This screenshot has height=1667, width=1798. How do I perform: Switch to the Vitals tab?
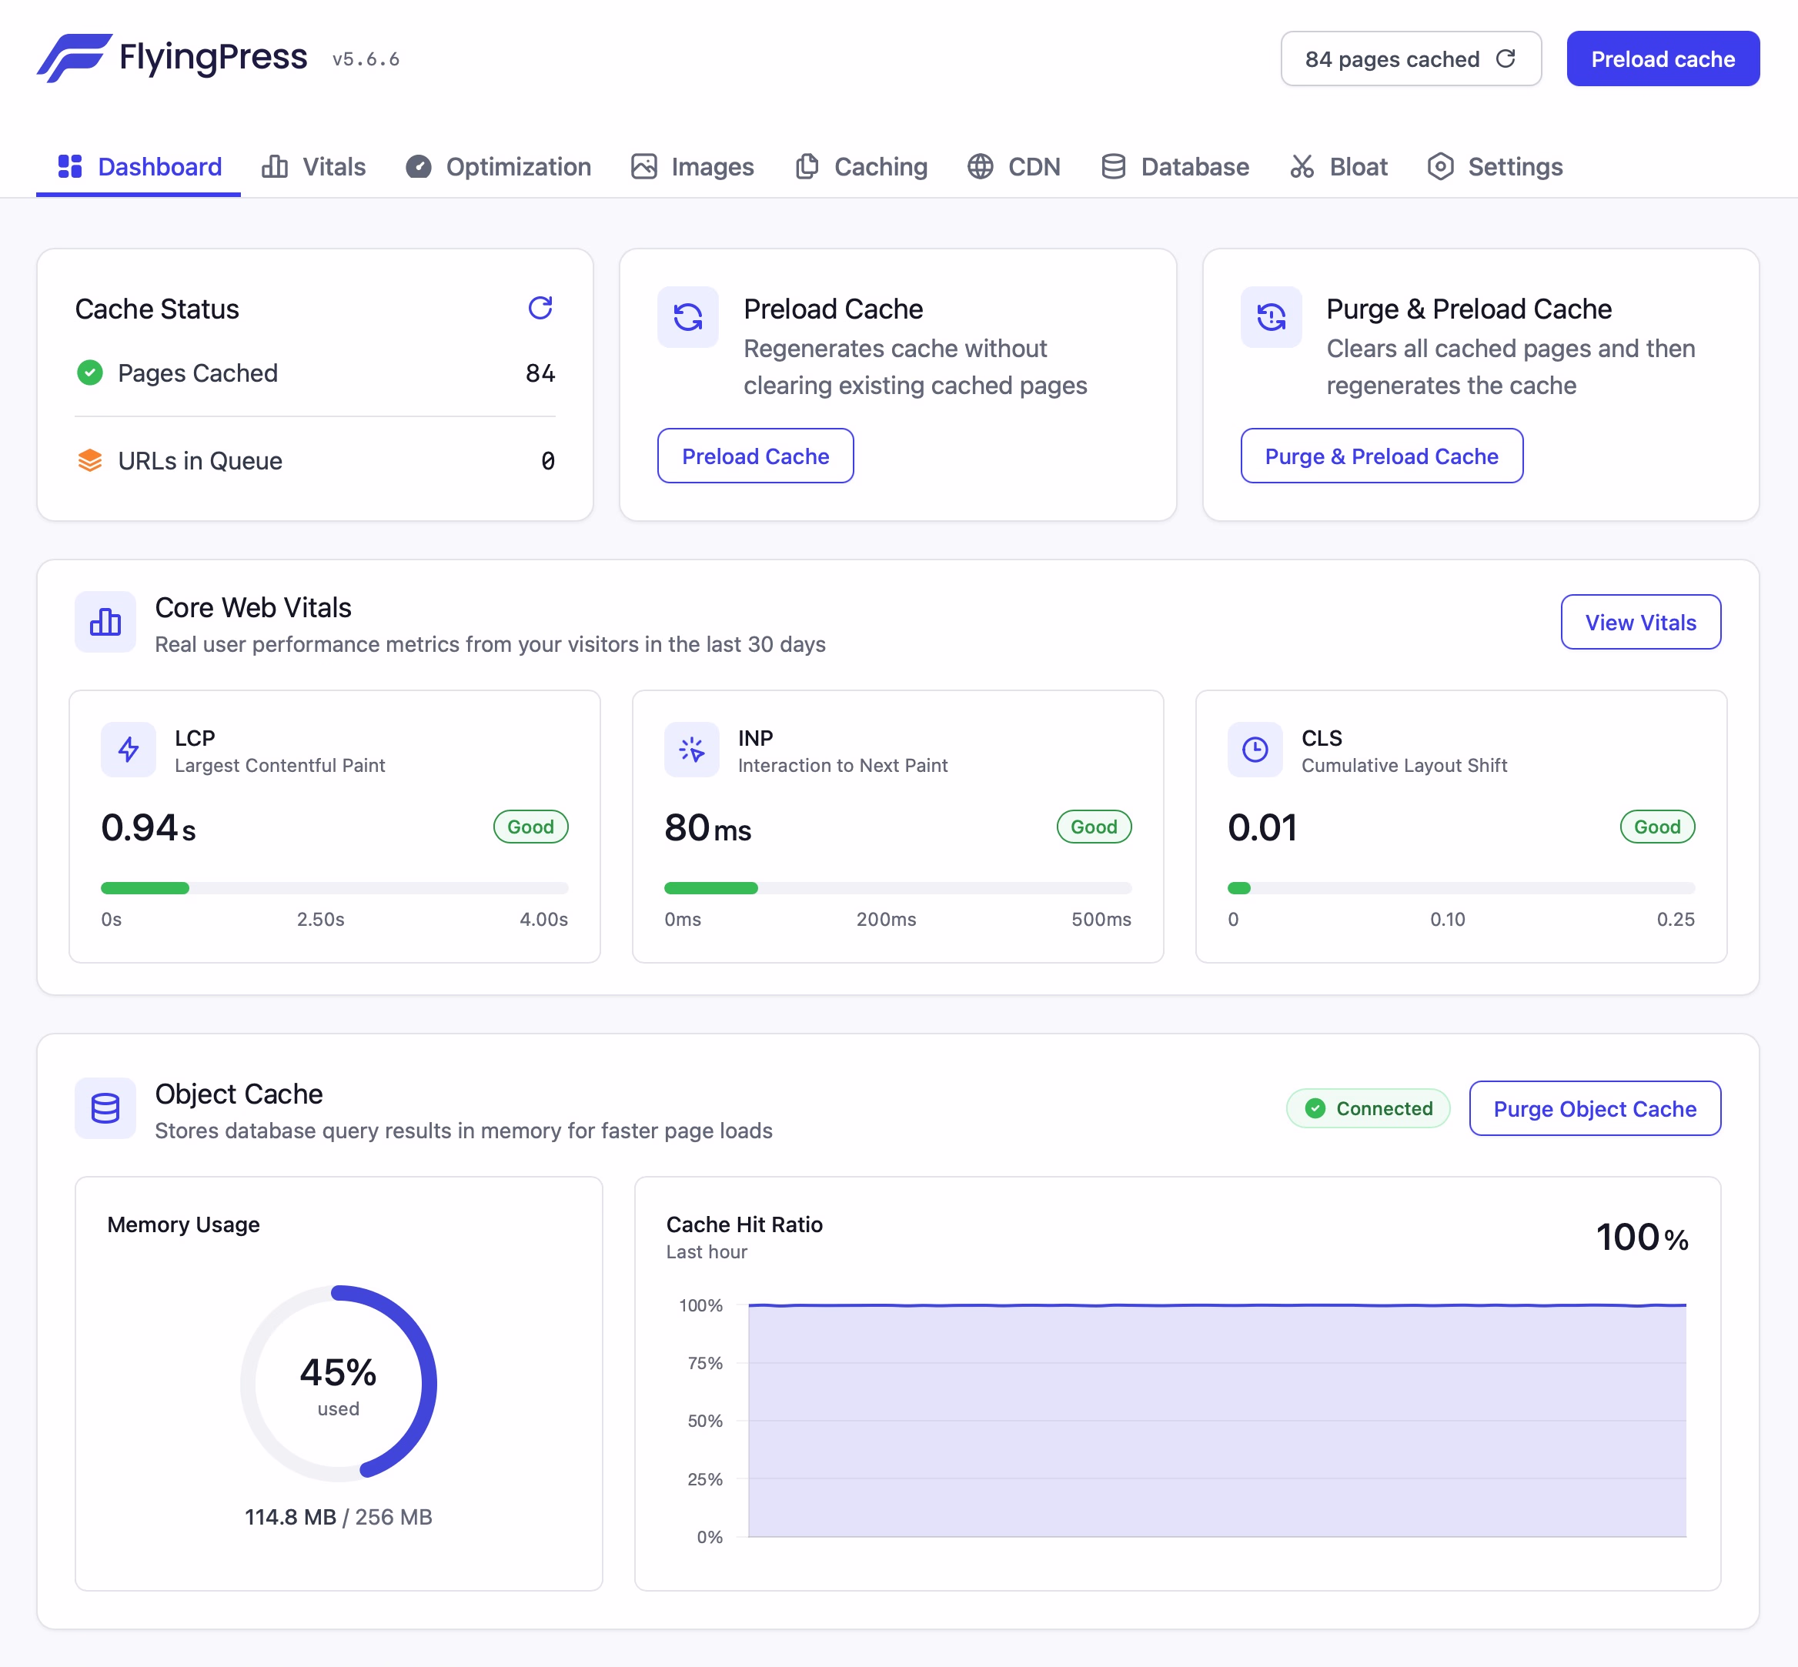(x=313, y=166)
